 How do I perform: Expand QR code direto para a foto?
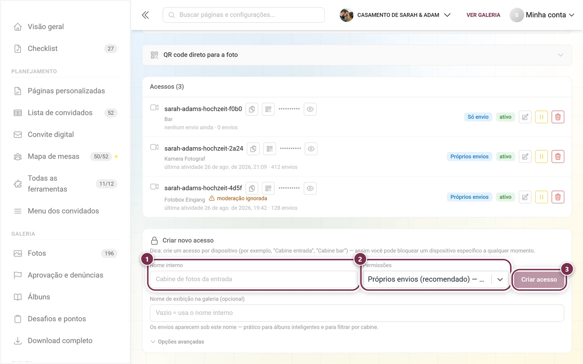pyautogui.click(x=357, y=55)
